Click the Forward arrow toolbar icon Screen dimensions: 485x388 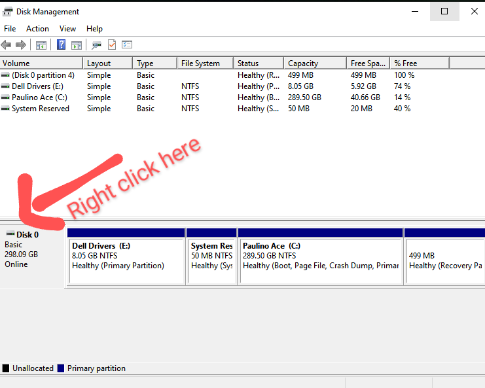pyautogui.click(x=21, y=45)
